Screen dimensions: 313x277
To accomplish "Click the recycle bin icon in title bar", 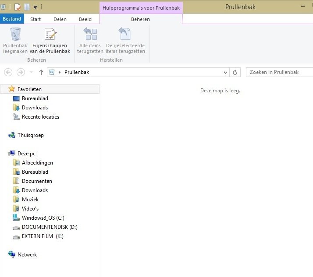I will point(3,7).
